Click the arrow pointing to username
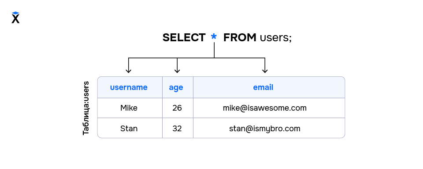Image resolution: width=423 pixels, height=169 pixels. click(128, 65)
